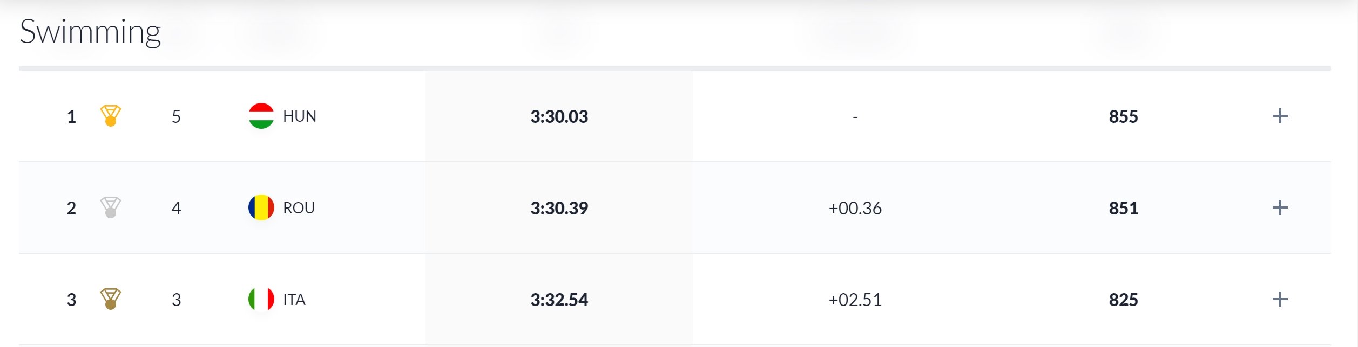Click the Swimming section heading

90,32
